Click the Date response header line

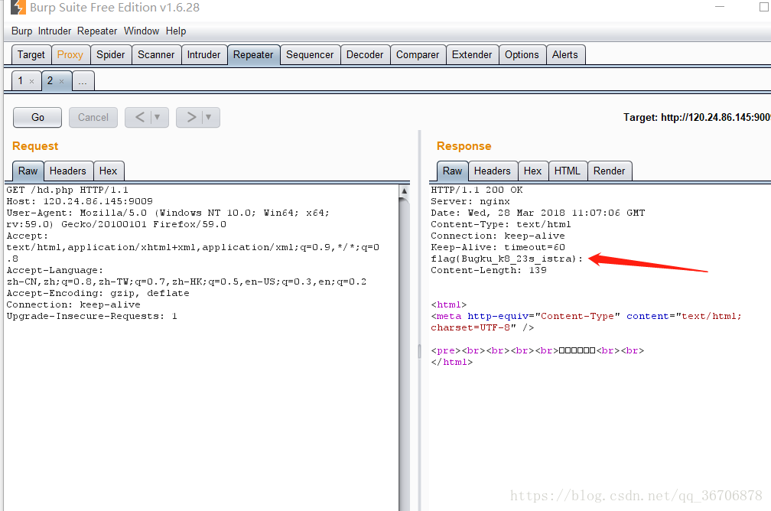[x=538, y=213]
